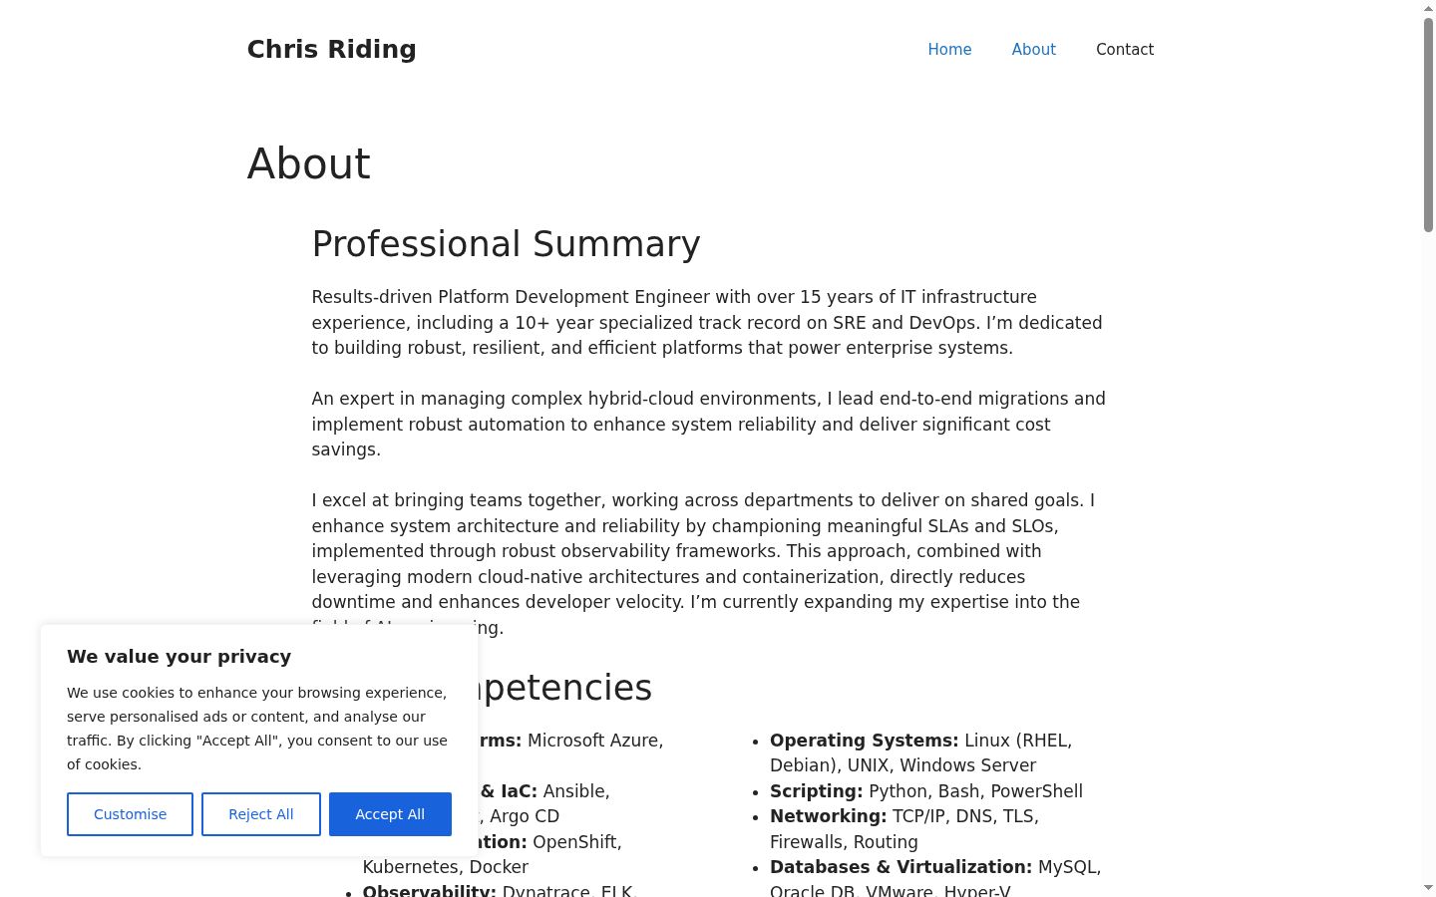Click the About page heading
This screenshot has width=1436, height=897.
(308, 163)
